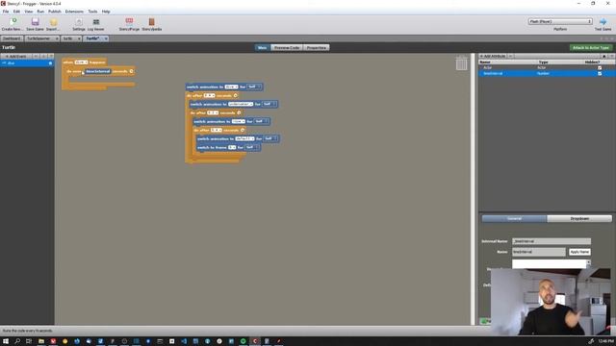
Task: Click the frame number field in switch to frame block
Action: point(232,147)
